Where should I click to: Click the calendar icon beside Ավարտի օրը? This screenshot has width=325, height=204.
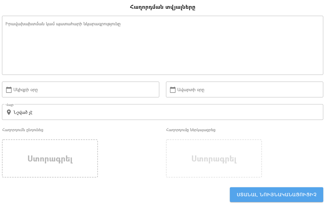173,90
